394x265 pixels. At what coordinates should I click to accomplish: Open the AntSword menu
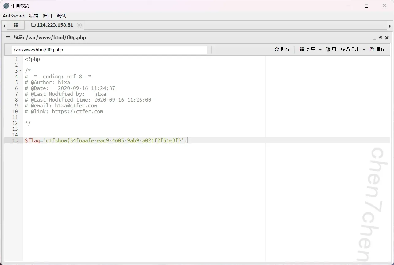(14, 16)
